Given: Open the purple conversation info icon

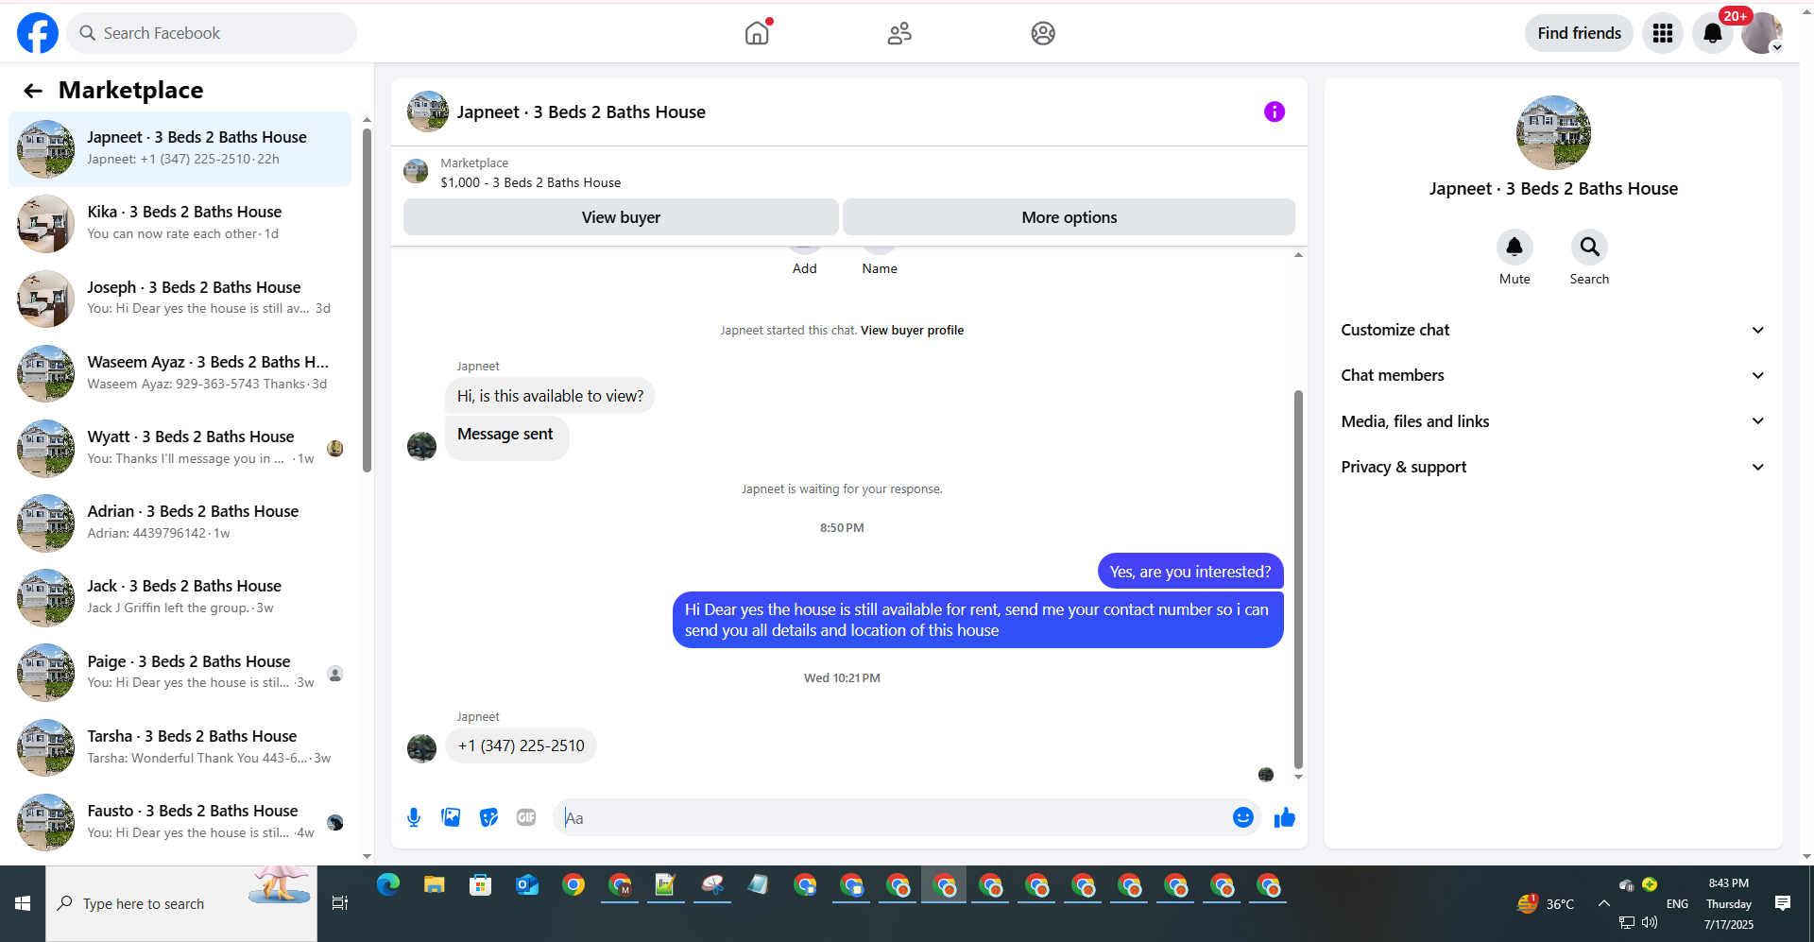Looking at the screenshot, I should pos(1275,111).
